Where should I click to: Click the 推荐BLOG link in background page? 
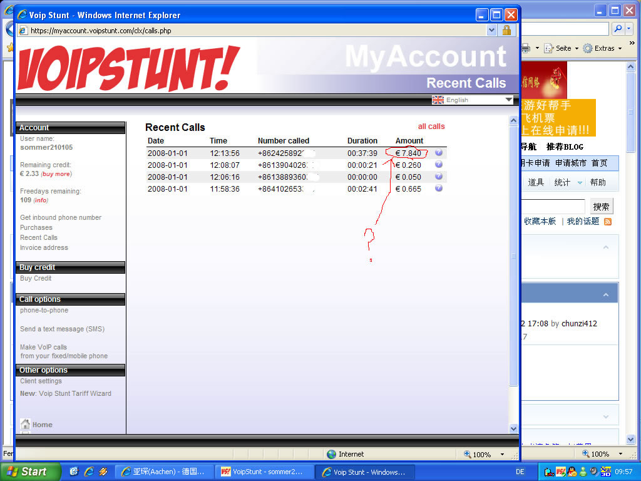565,147
